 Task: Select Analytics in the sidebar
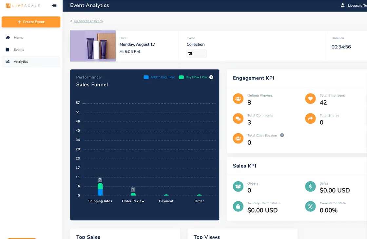click(x=31, y=62)
